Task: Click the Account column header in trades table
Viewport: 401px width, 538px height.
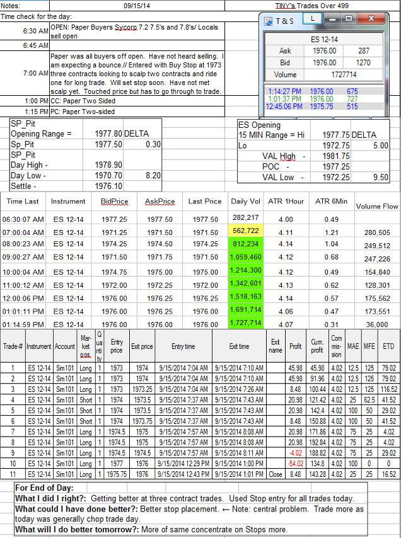Action: click(64, 346)
